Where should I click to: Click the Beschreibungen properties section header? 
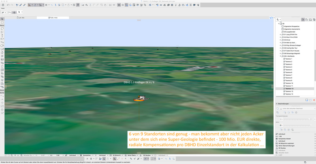287,104
